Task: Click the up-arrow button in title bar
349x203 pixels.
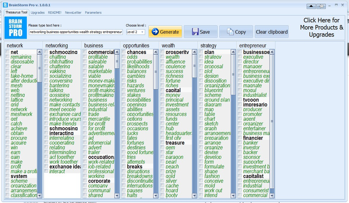Action: point(311,6)
